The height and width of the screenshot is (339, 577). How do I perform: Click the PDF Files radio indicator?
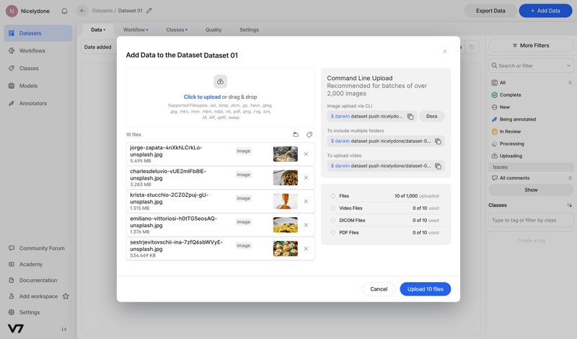333,233
